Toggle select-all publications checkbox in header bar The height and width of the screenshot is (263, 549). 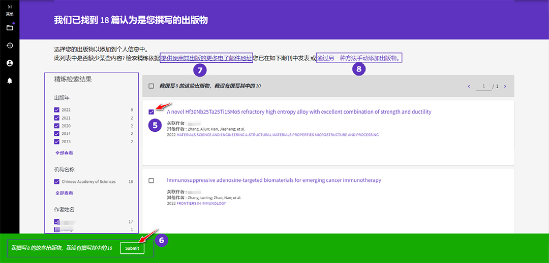click(x=151, y=86)
